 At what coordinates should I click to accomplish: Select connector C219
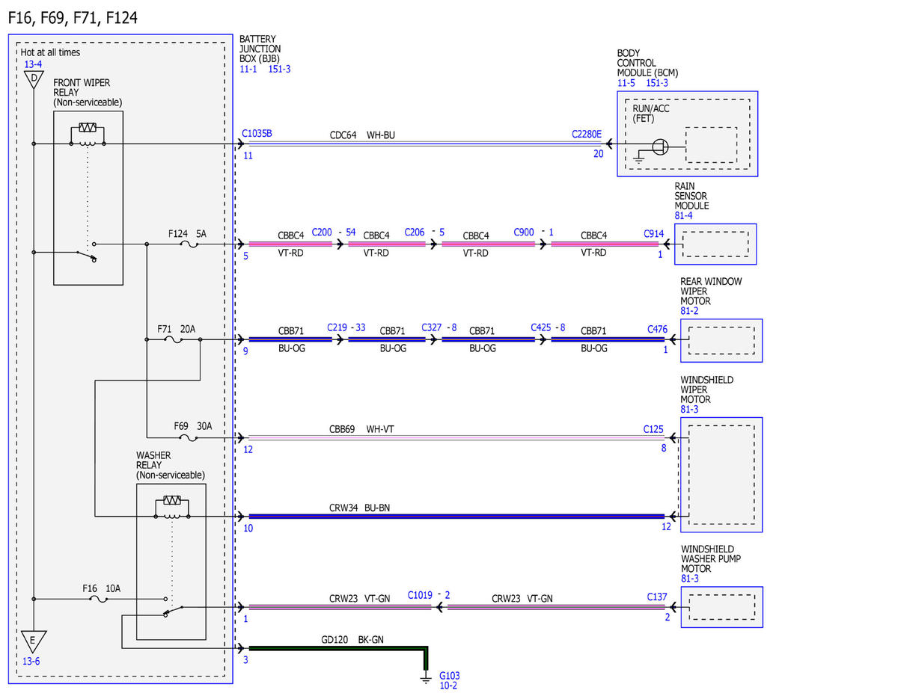tap(337, 327)
